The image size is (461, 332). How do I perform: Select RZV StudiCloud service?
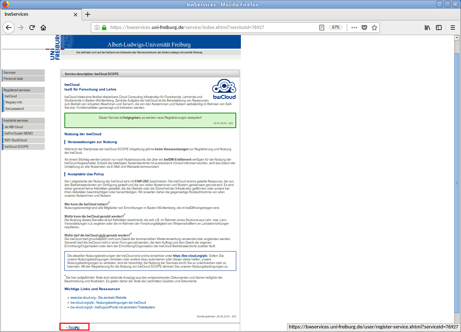pyautogui.click(x=24, y=140)
